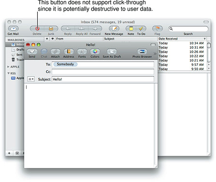Screen dimensions: 216x182
Task: Toggle toolbar with Hello! window pill button
Action: pyautogui.click(x=153, y=45)
